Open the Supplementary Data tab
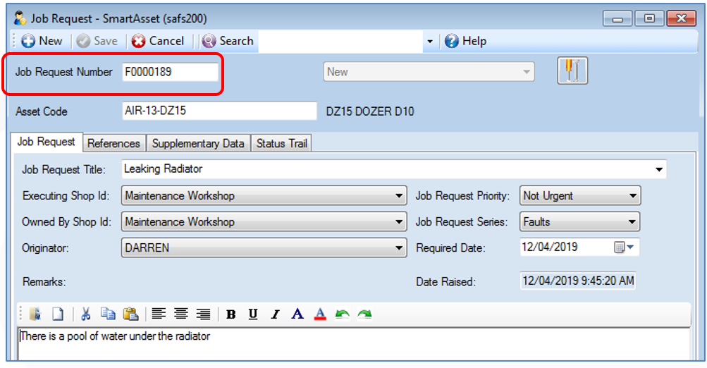 [x=198, y=143]
